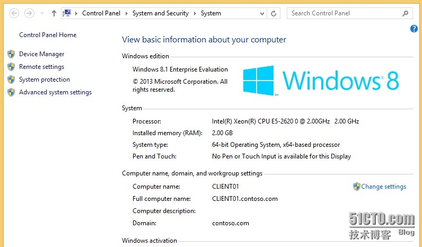Open System protection link
The height and width of the screenshot is (247, 422).
[45, 80]
